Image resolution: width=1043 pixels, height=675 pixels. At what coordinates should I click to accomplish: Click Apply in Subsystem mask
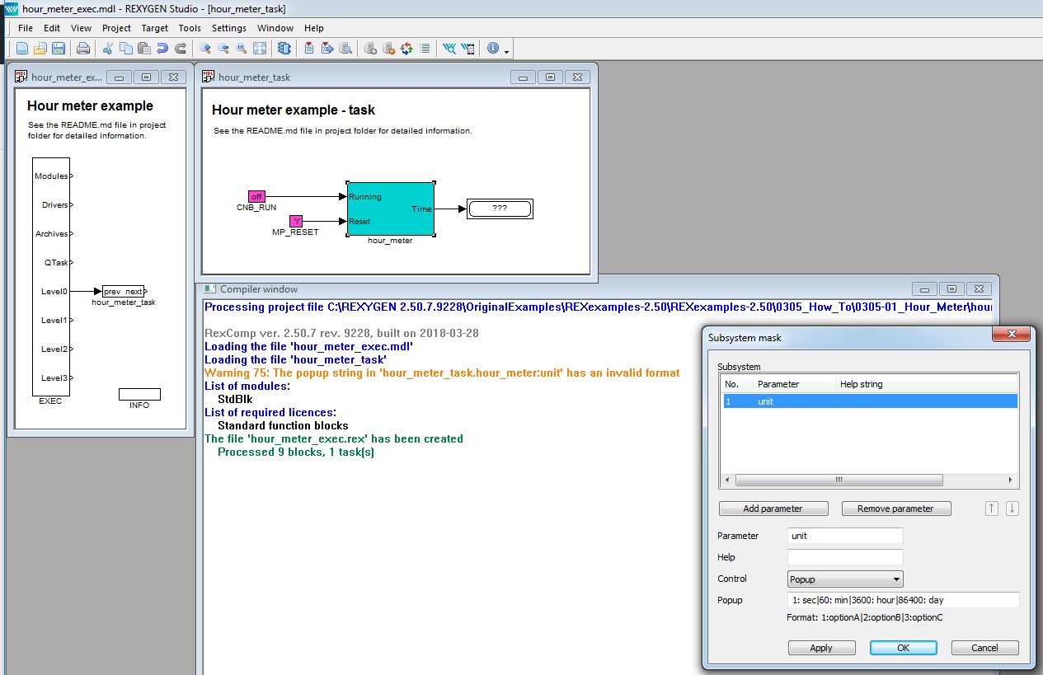[821, 648]
